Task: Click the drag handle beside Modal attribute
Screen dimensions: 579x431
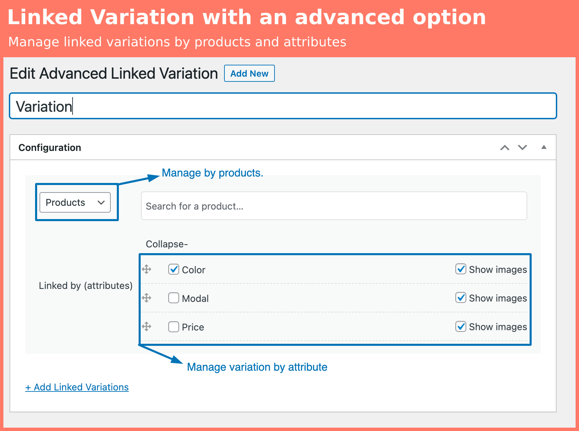Action: (146, 298)
